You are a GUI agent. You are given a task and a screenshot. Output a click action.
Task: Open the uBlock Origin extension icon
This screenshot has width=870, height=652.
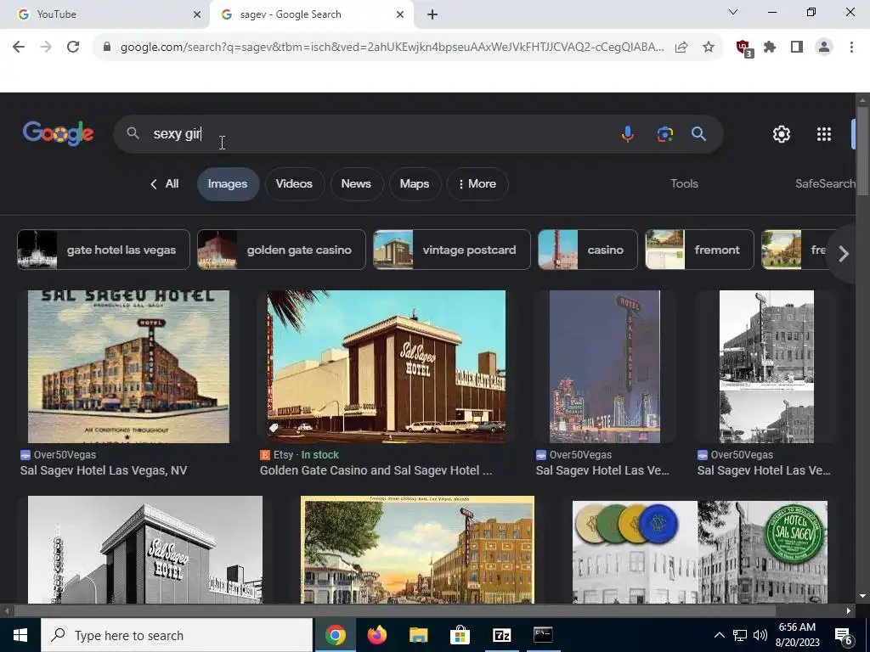744,48
